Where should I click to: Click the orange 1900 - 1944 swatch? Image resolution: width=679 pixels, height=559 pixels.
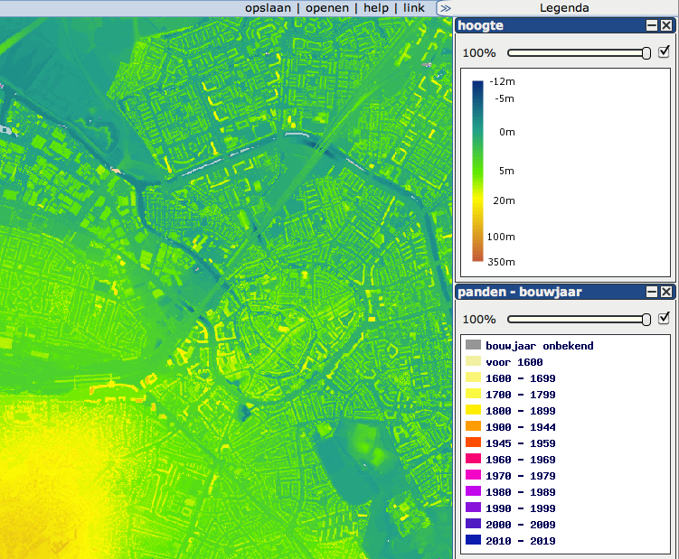pos(473,426)
